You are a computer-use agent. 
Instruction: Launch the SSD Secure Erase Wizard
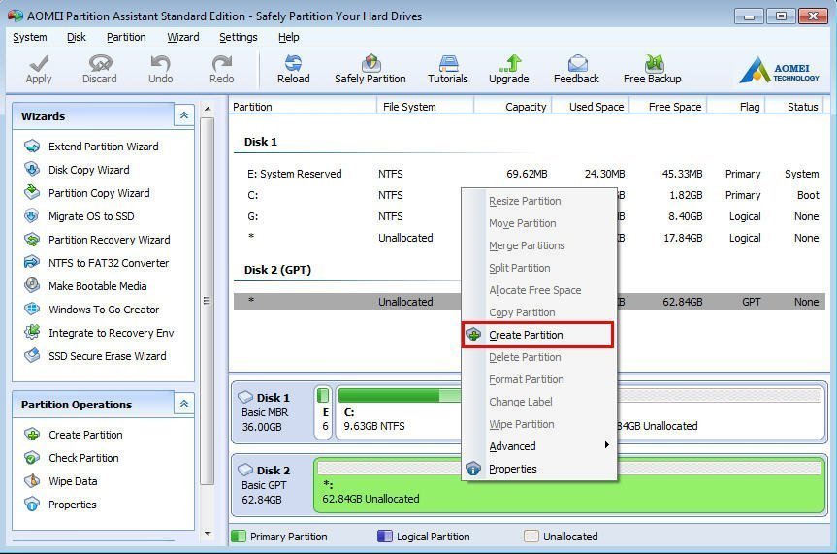click(x=107, y=356)
